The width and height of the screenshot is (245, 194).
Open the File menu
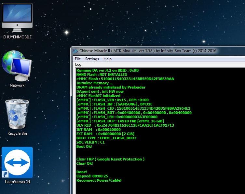click(78, 59)
